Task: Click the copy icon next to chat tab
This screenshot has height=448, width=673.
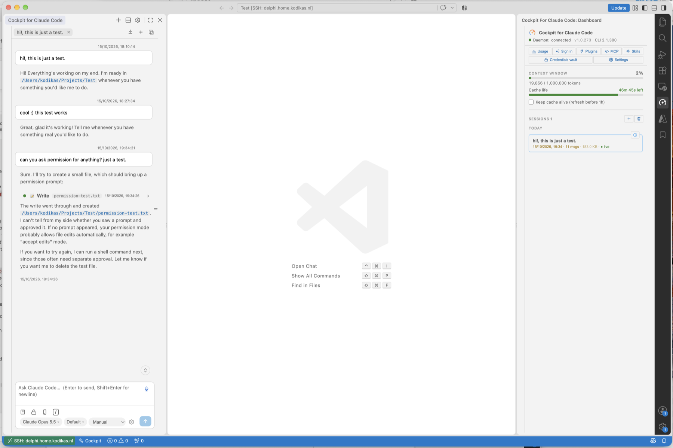Action: coord(151,32)
